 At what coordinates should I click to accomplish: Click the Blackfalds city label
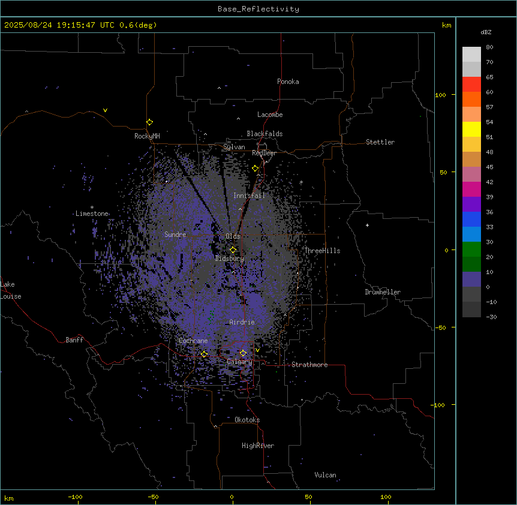pyautogui.click(x=264, y=134)
